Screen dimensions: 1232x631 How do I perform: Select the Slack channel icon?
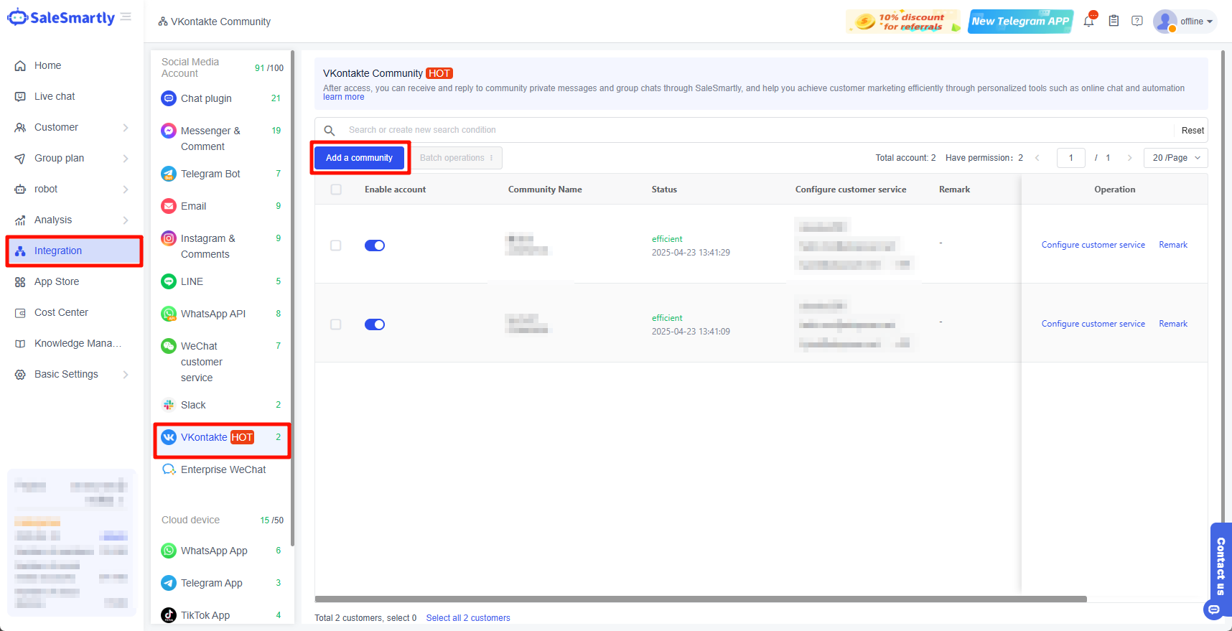pyautogui.click(x=169, y=405)
